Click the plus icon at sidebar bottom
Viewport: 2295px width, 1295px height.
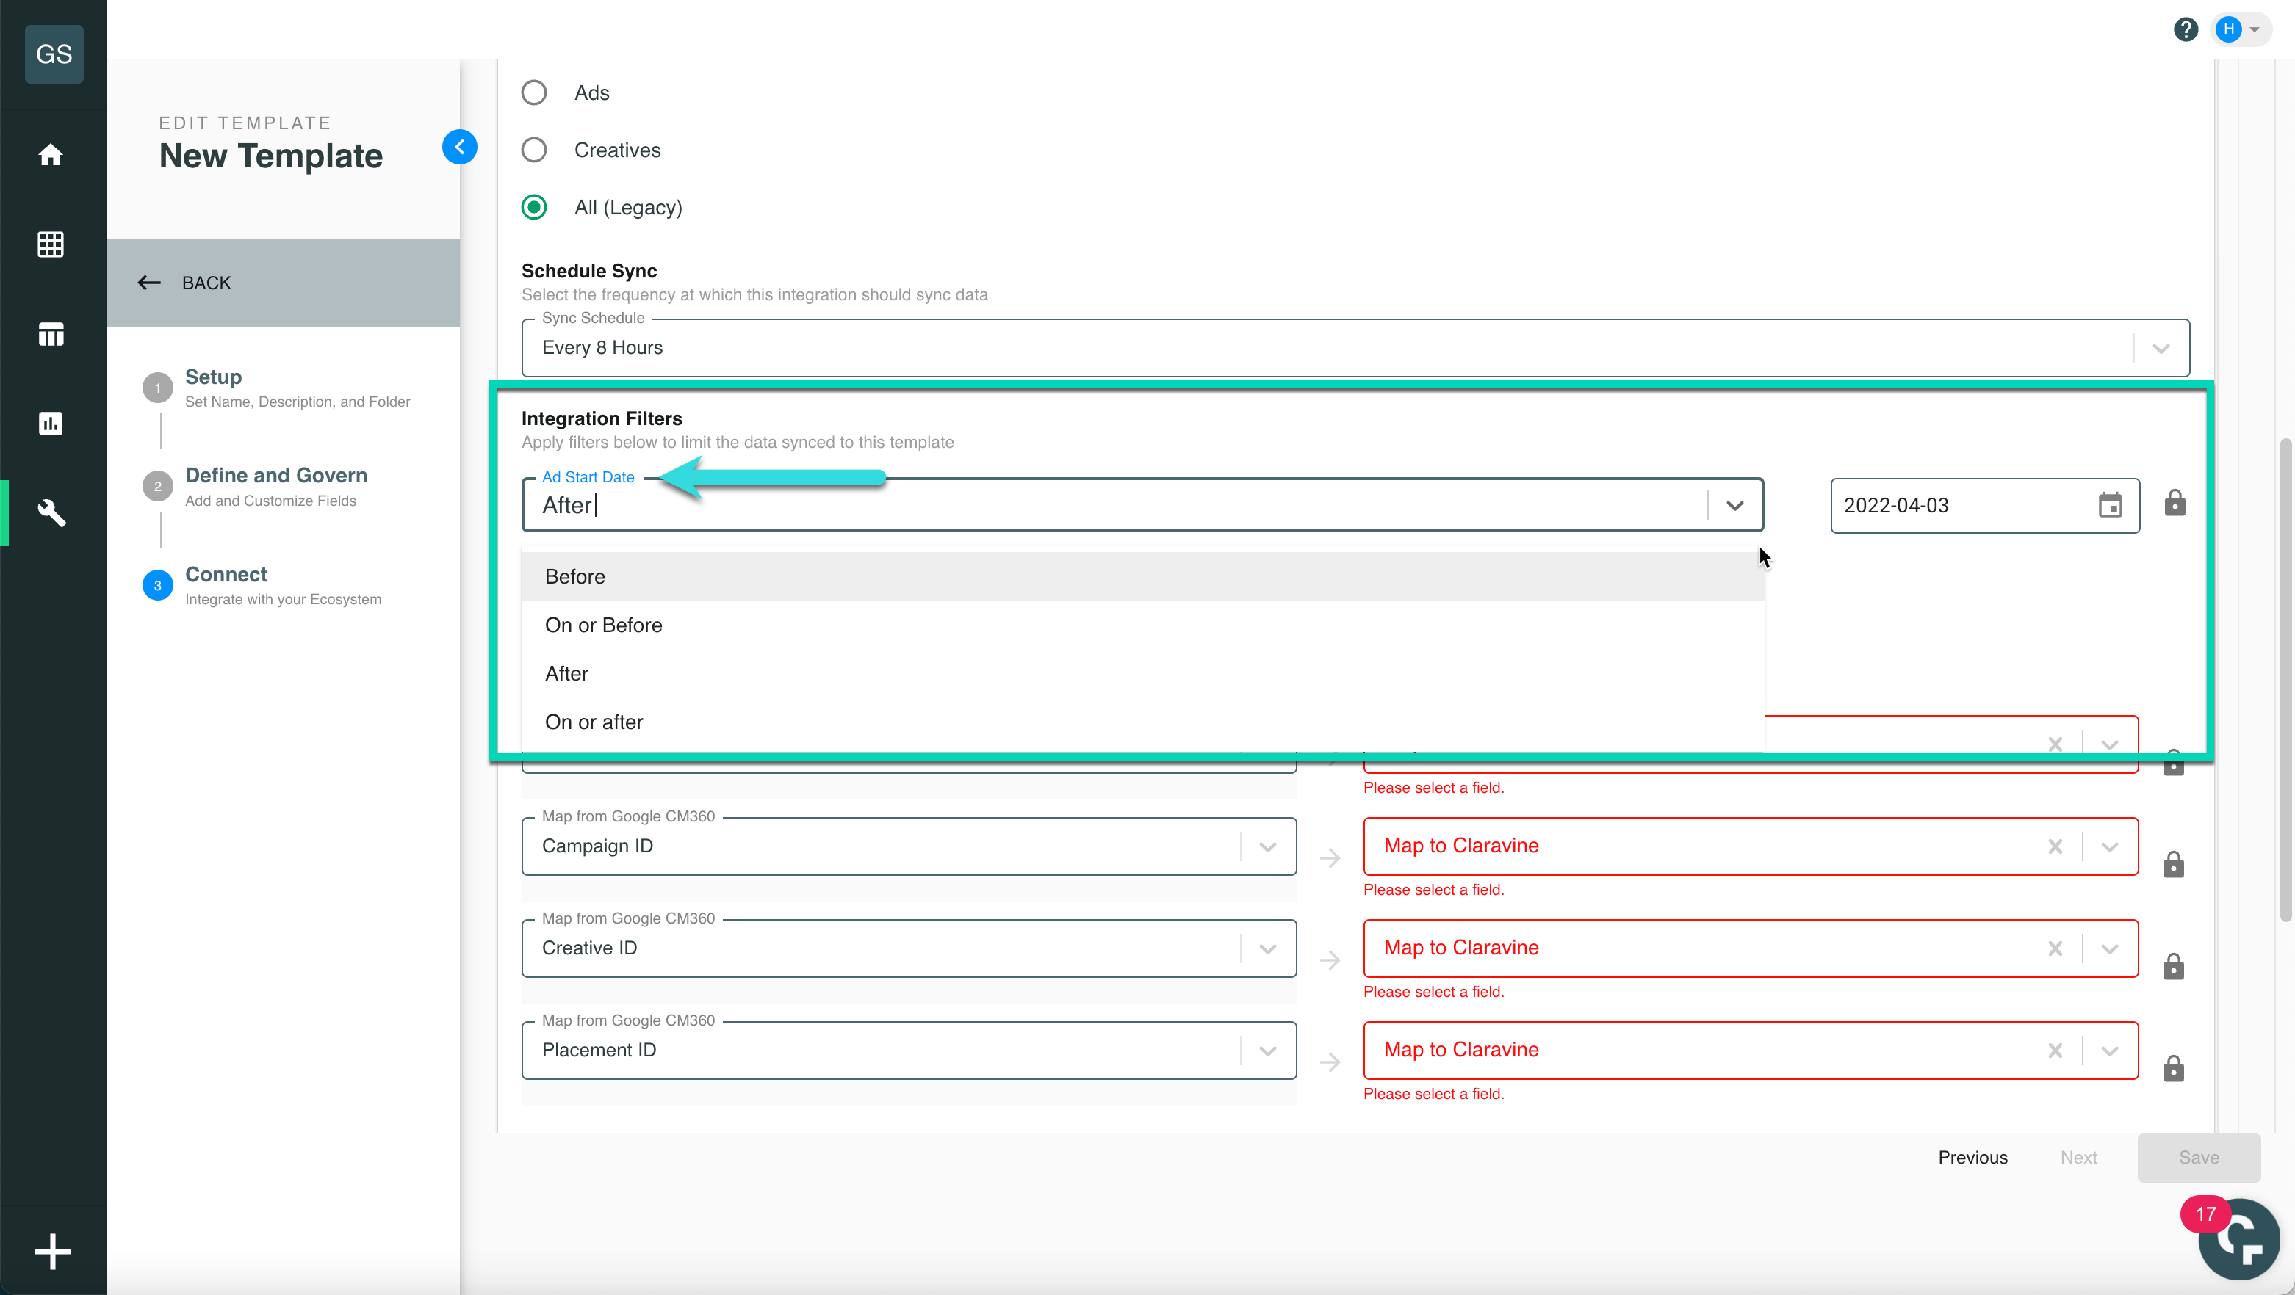pos(53,1250)
